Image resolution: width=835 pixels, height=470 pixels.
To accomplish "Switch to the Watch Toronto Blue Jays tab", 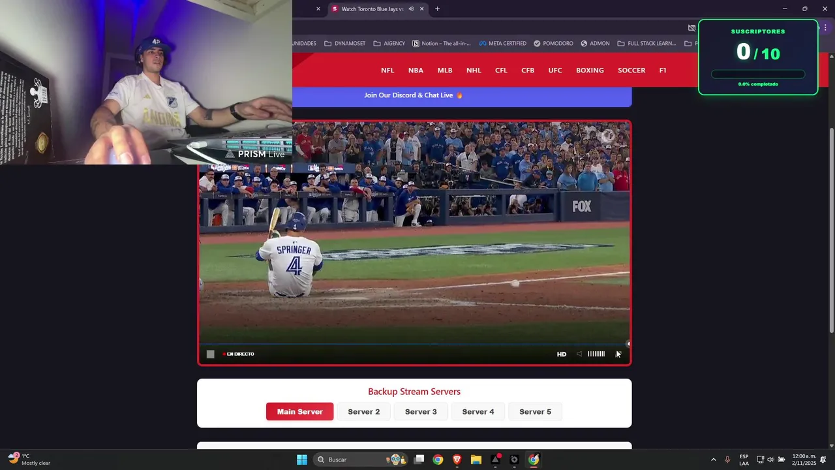I will coord(372,9).
